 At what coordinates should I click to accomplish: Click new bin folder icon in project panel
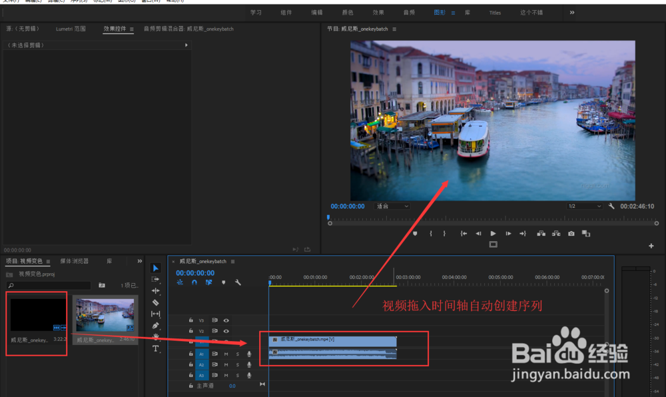(102, 285)
